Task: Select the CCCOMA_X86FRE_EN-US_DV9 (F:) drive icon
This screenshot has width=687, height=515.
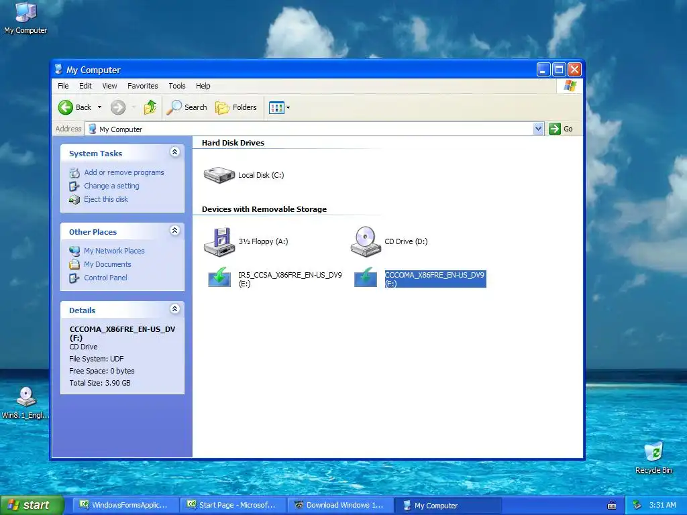Action: tap(366, 278)
